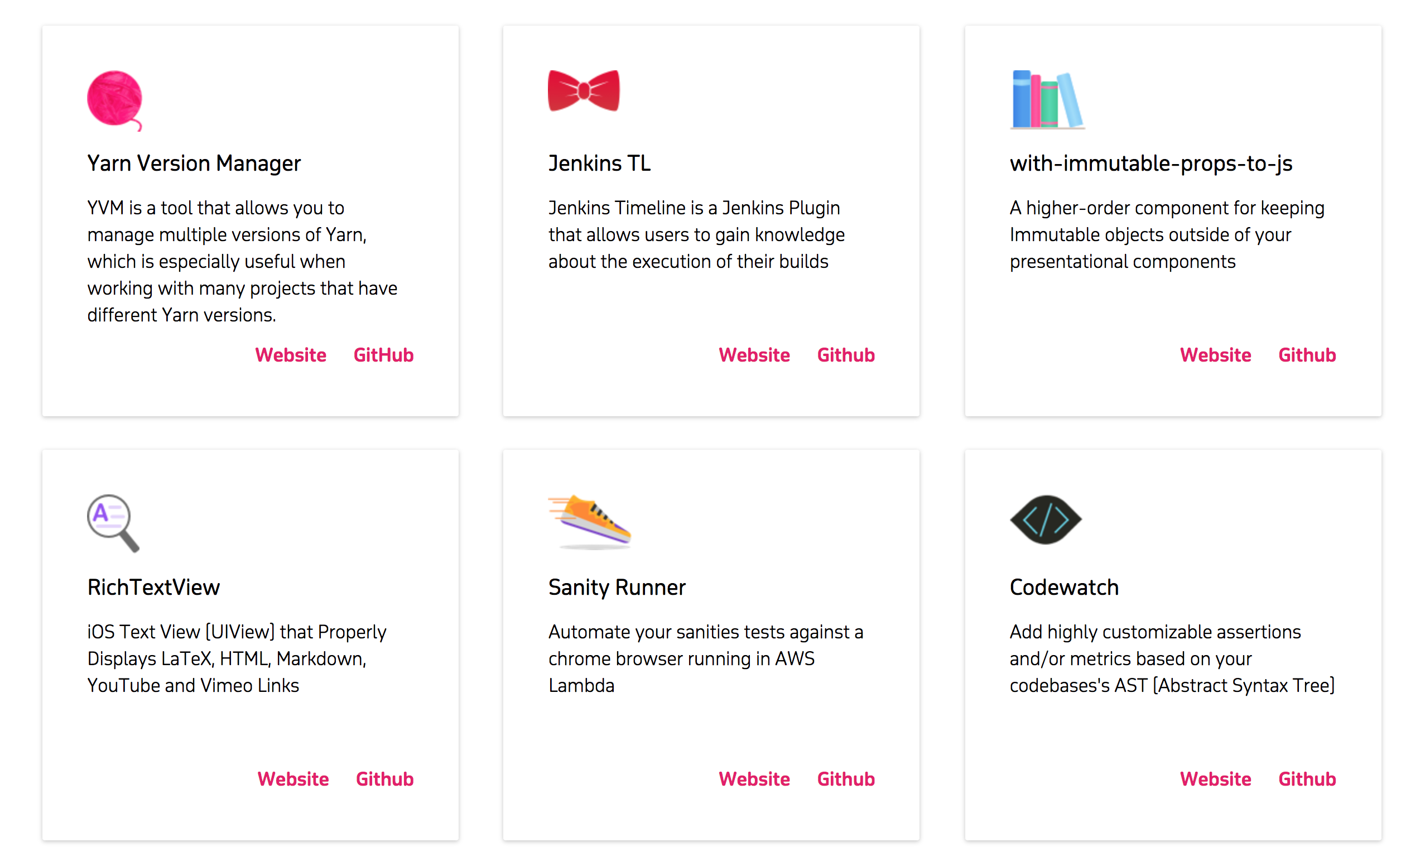This screenshot has height=866, width=1425.
Task: Select the Codewatch project title
Action: [x=1064, y=587]
